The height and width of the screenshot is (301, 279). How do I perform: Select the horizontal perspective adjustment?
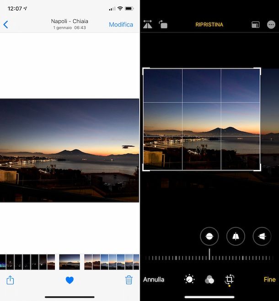(262, 236)
